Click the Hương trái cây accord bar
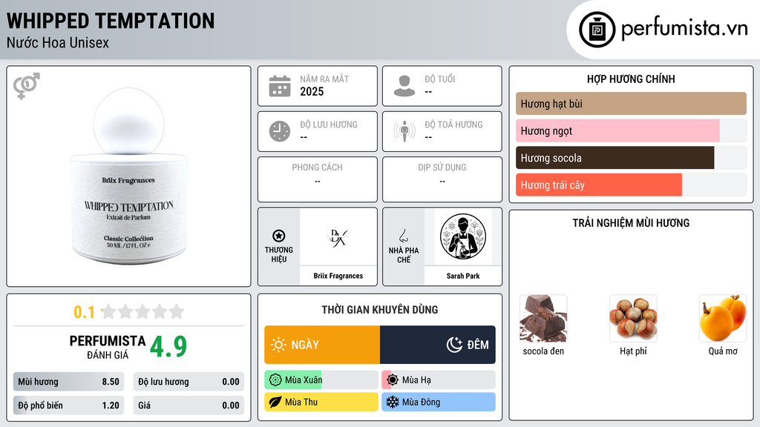Screen dimensions: 760x427 pyautogui.click(x=631, y=185)
